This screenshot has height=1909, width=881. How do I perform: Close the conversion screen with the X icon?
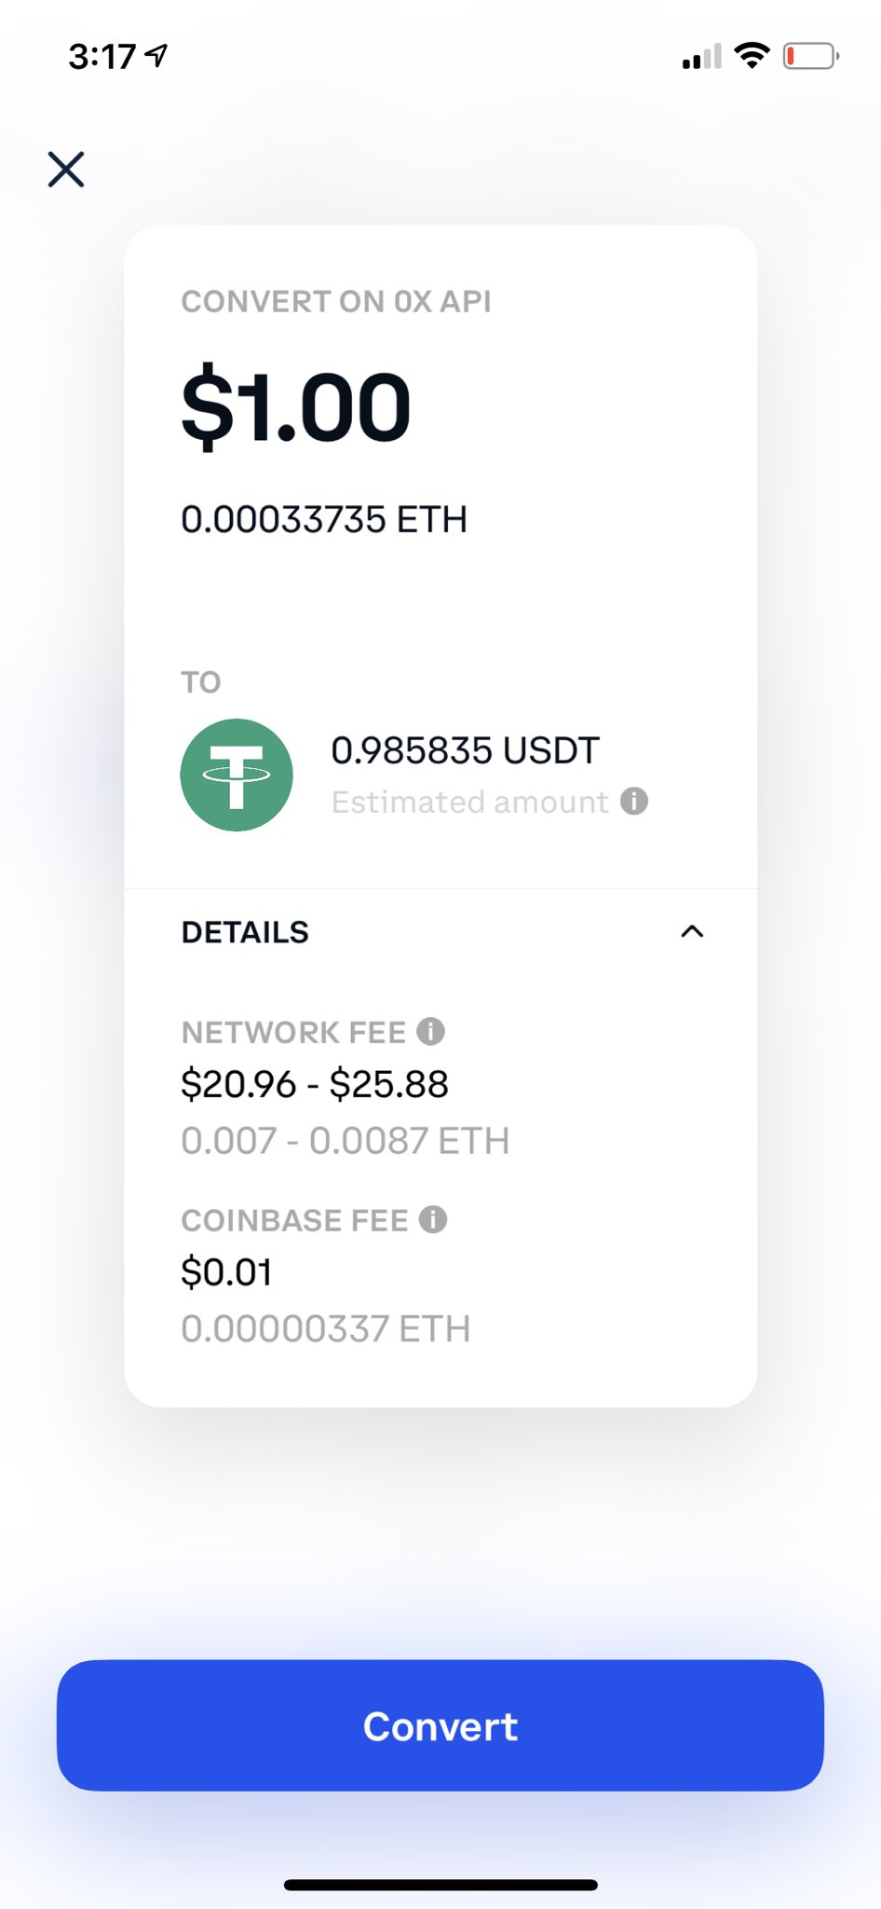tap(66, 170)
